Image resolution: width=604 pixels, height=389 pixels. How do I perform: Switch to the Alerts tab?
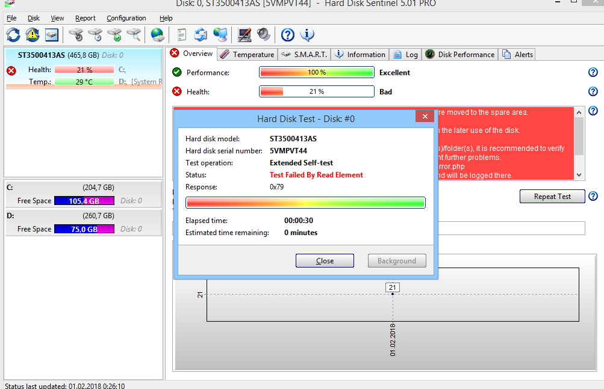coord(517,55)
